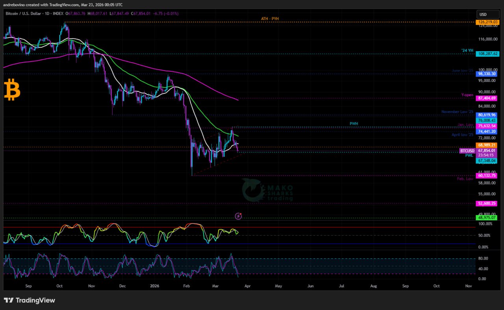Select the ATH - PYH line label
Screen dimensions: 504x310
pyautogui.click(x=270, y=19)
